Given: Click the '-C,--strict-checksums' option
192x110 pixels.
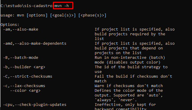Looking at the screenshot, I should pos(28,76).
